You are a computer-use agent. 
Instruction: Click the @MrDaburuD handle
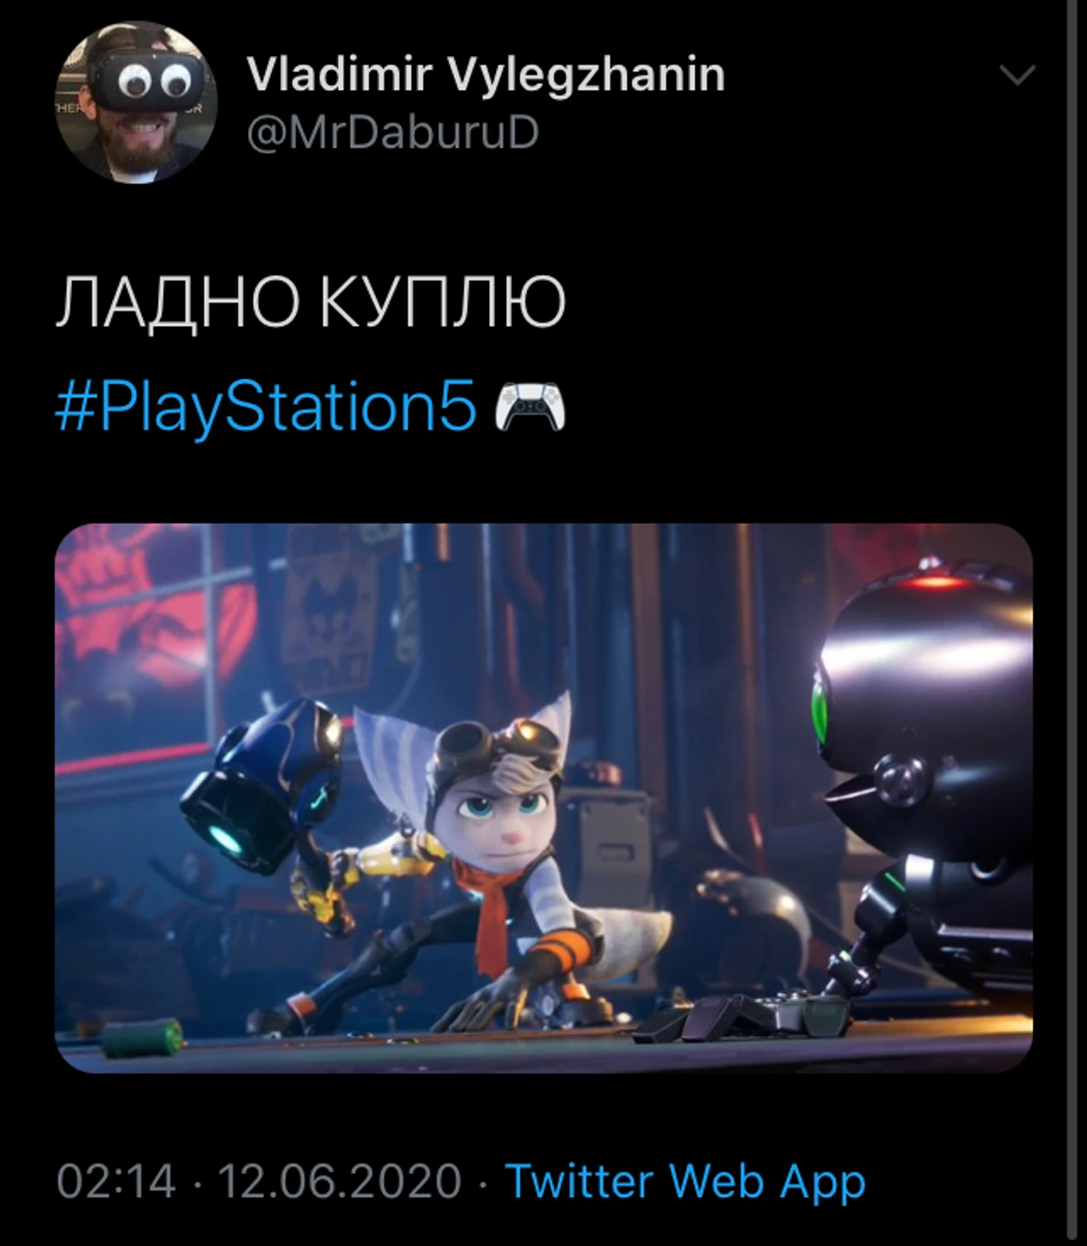392,133
